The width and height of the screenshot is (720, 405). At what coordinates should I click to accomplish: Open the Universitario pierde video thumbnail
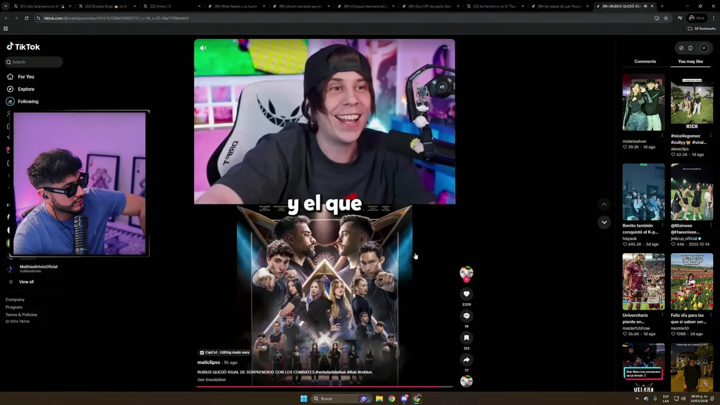click(x=643, y=281)
